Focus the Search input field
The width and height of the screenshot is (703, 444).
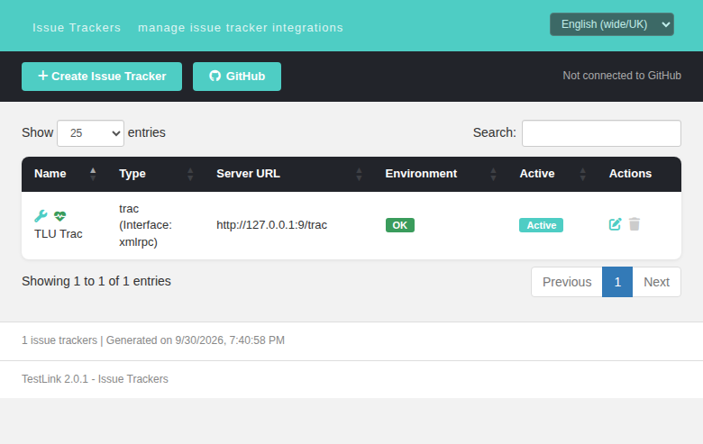[x=601, y=133]
